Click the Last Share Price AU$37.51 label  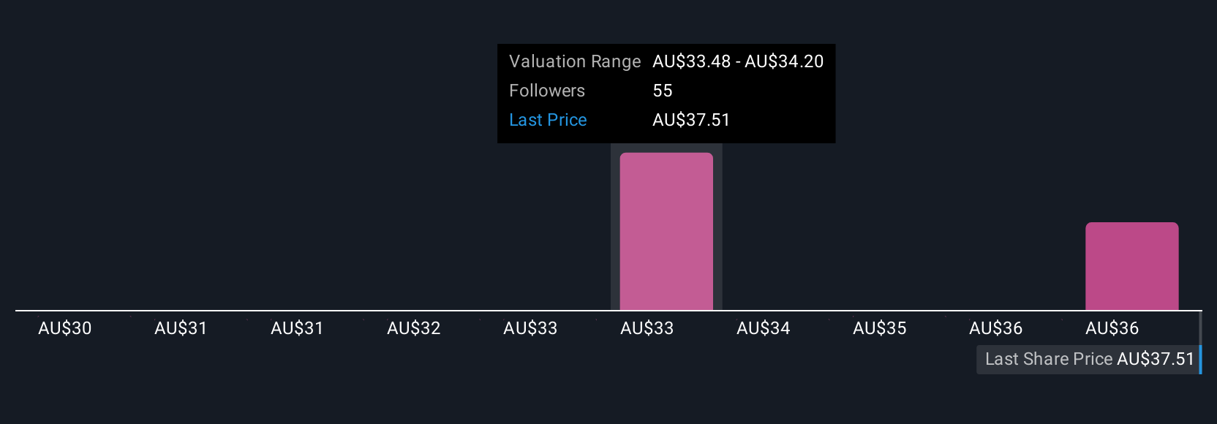(1089, 359)
